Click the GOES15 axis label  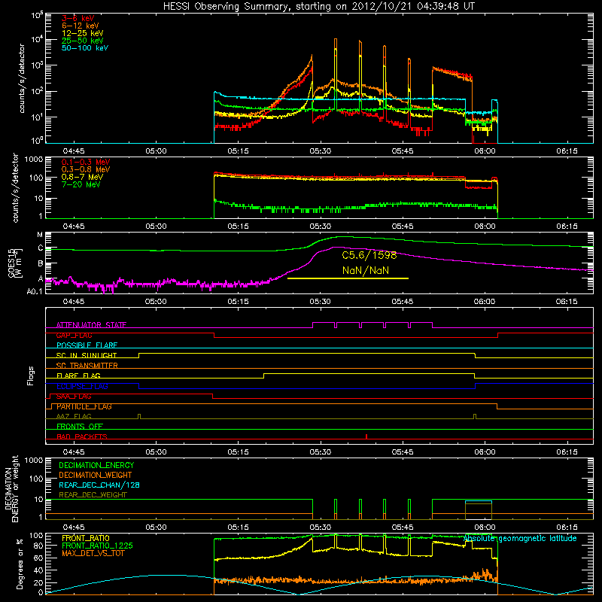point(13,263)
